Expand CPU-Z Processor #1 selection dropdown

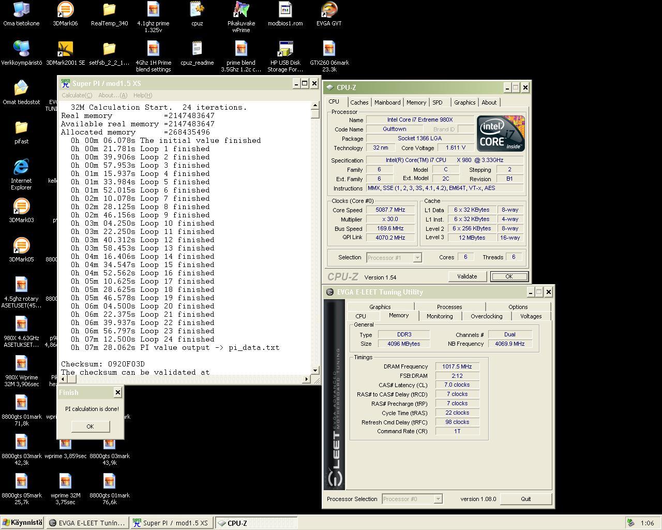[x=417, y=257]
